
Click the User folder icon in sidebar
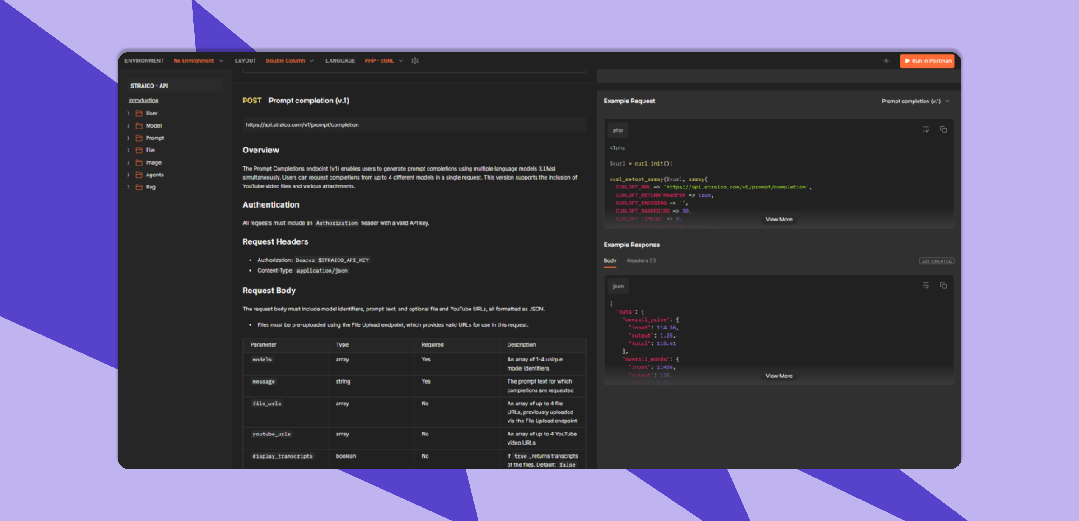pos(139,114)
